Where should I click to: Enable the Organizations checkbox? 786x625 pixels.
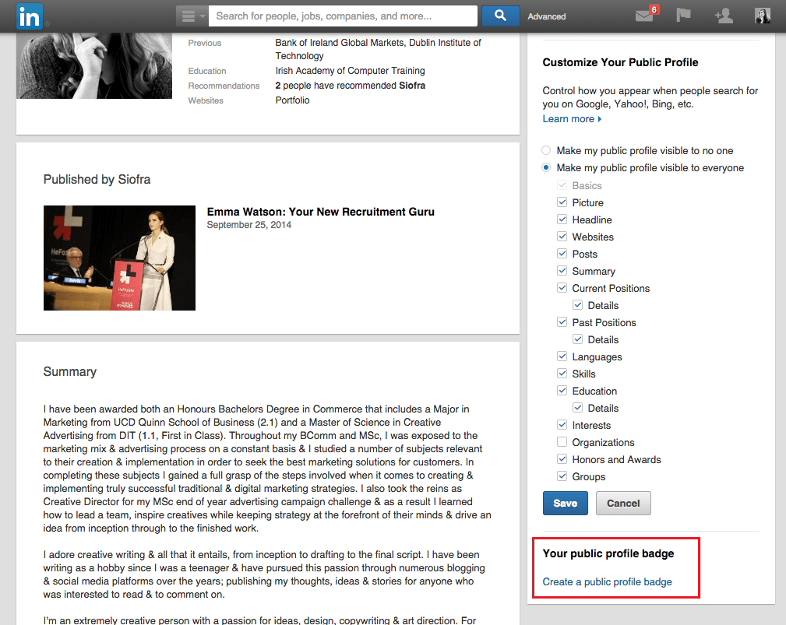coord(562,442)
